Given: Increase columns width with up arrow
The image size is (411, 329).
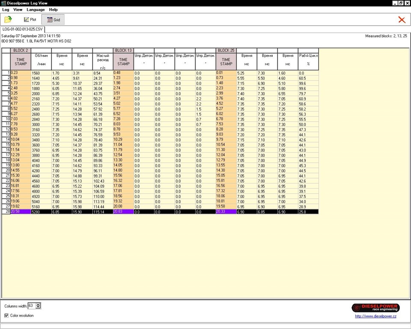Looking at the screenshot, I should tap(38, 304).
